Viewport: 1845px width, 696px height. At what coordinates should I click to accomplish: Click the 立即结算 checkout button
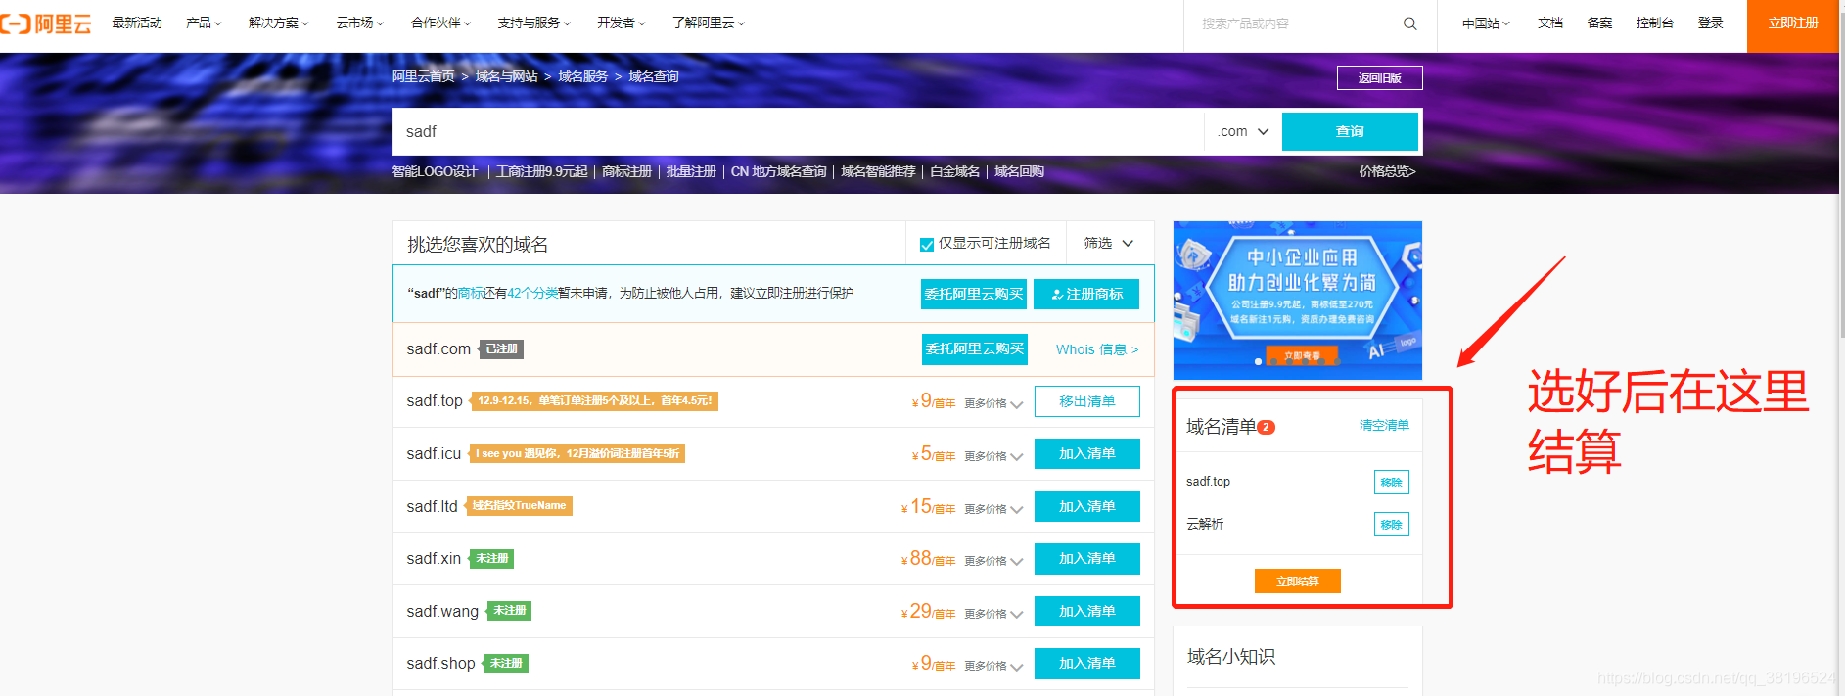[x=1297, y=581]
